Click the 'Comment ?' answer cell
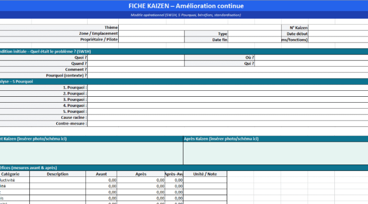368x204 pixels. [228, 70]
